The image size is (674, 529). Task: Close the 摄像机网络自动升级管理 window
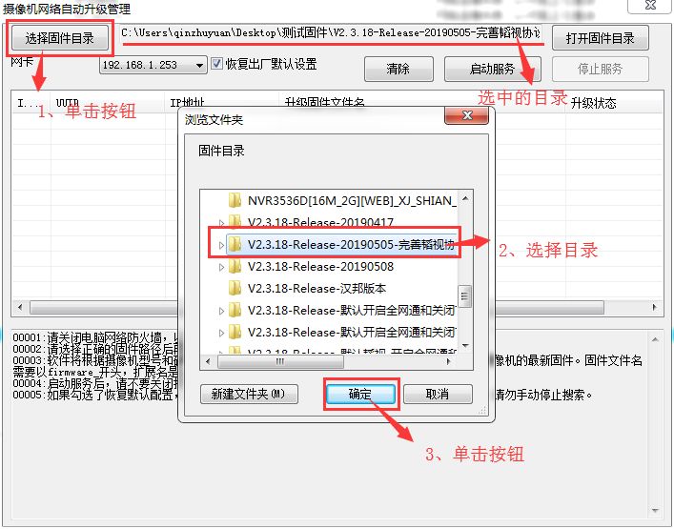pos(650,5)
